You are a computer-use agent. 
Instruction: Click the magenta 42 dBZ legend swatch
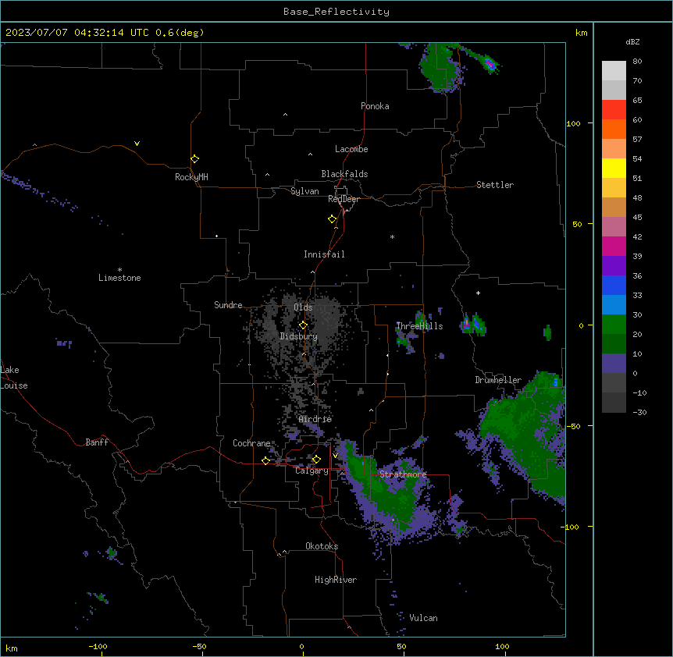pyautogui.click(x=614, y=246)
